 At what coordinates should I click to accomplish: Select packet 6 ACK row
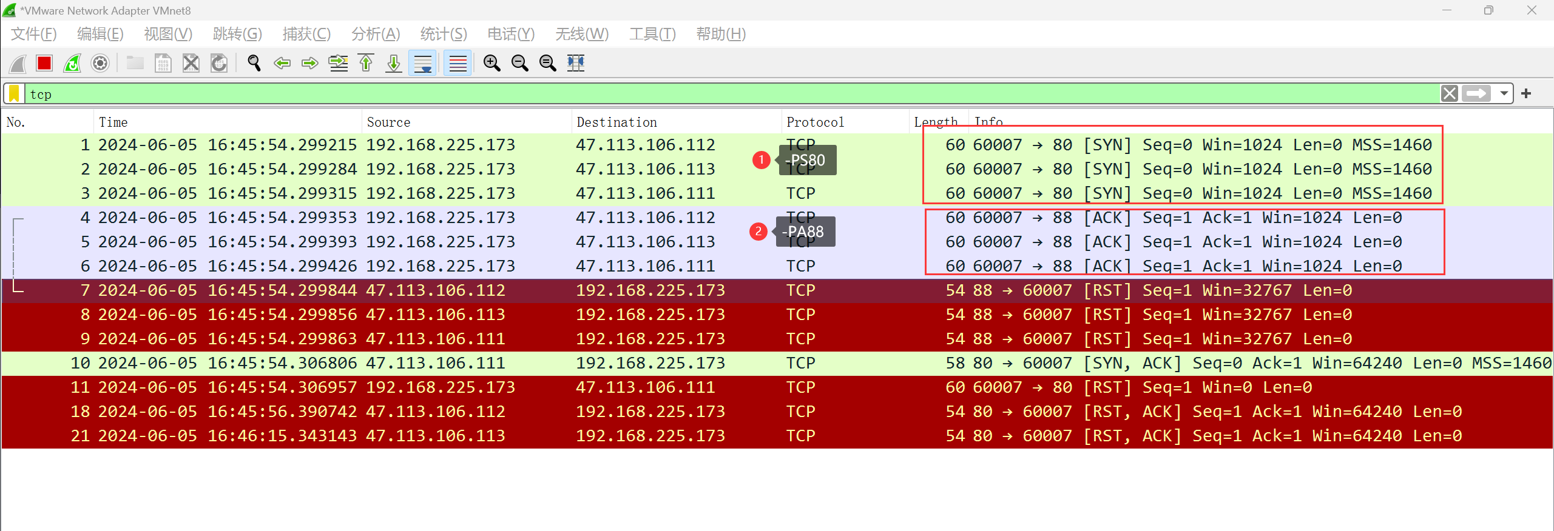(x=777, y=266)
